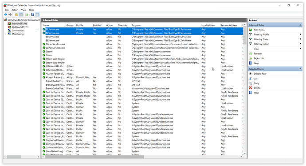
Task: Expand the Filter by Profile submenu arrow
Action: pos(300,34)
